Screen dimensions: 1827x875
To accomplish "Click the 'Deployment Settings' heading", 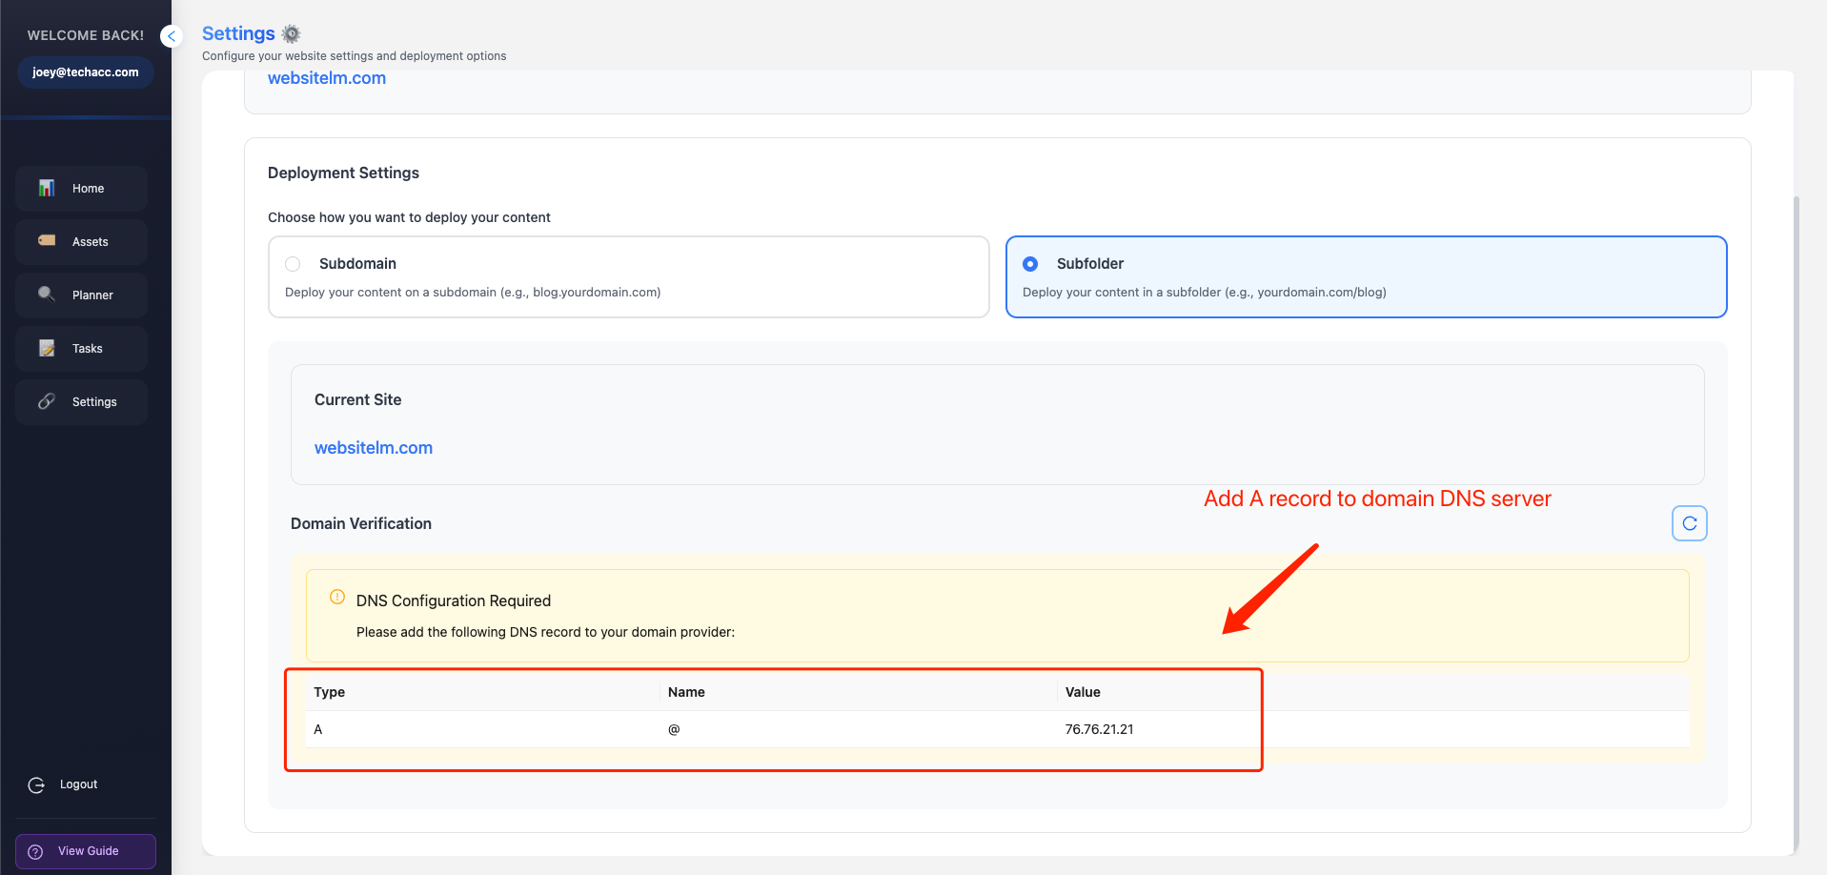I will 343,173.
